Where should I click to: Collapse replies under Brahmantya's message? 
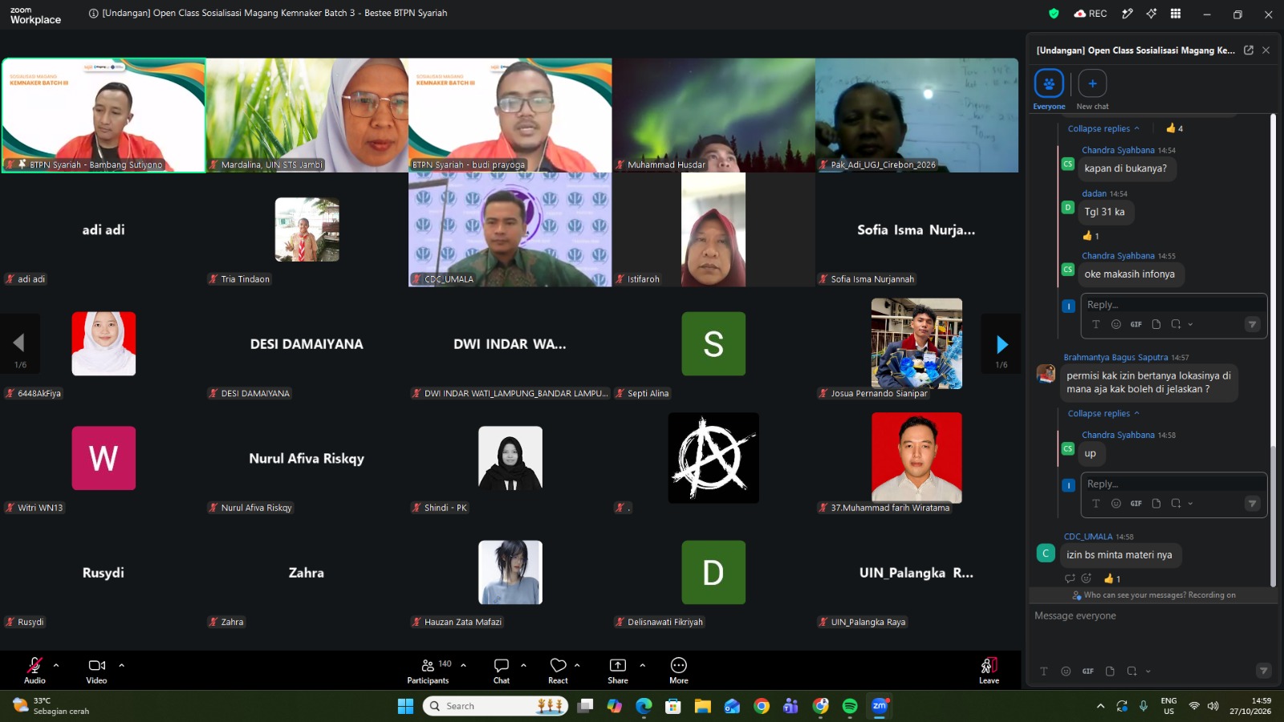tap(1103, 413)
